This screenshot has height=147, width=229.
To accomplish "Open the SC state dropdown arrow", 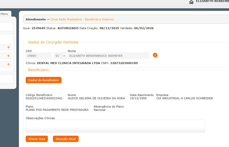I will (64, 56).
